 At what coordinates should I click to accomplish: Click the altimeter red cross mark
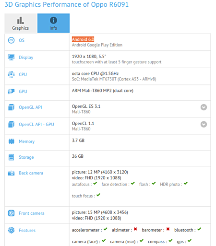[135, 229]
